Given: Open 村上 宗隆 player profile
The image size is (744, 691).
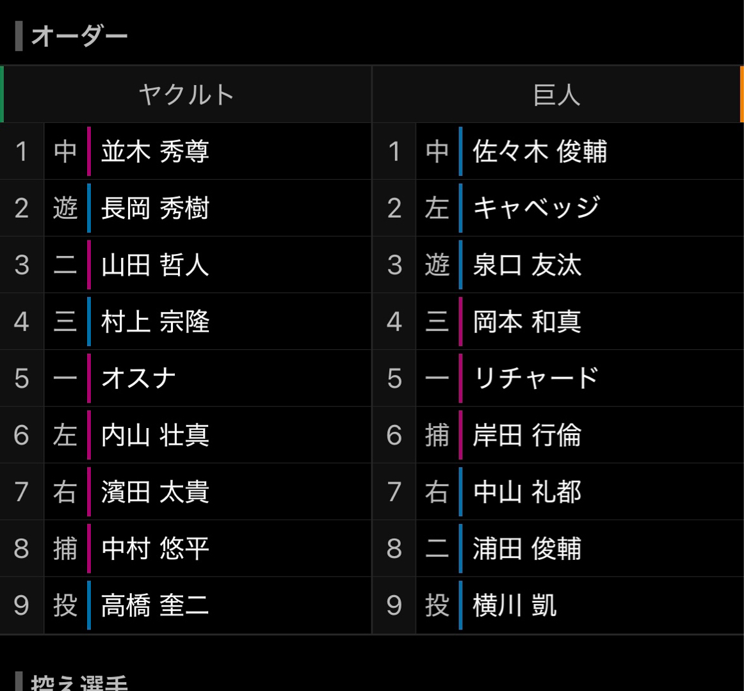Looking at the screenshot, I should [x=155, y=322].
